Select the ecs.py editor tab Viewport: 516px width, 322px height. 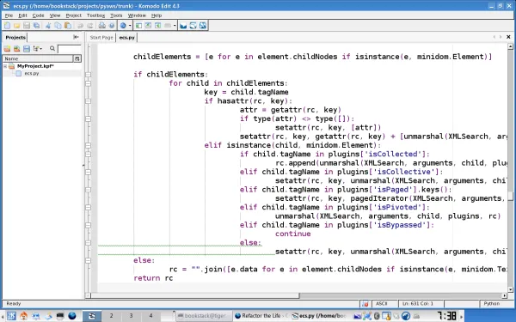pos(126,38)
